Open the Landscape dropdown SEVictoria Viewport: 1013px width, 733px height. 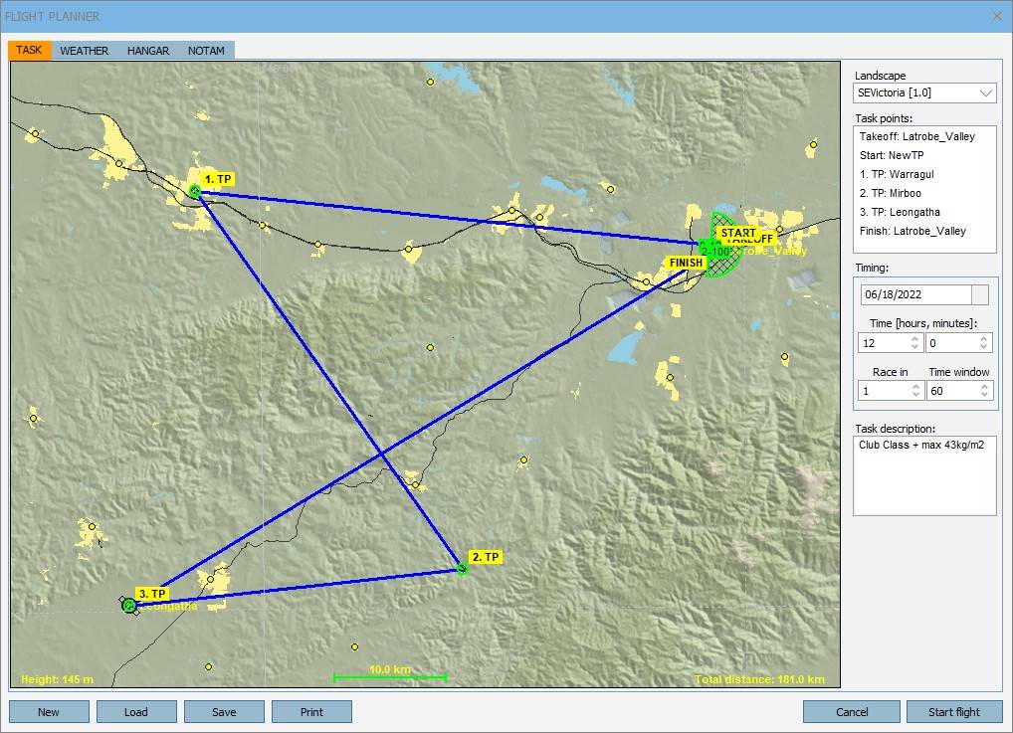(924, 93)
